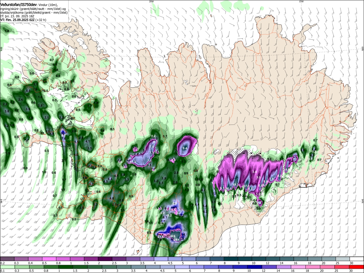Screen dimensions: 364x273
Task: Click the 5.0 value near the east coast
Action: point(303,150)
